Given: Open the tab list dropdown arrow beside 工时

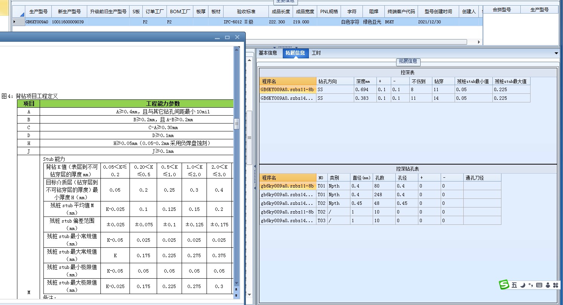Looking at the screenshot, I should [556, 53].
